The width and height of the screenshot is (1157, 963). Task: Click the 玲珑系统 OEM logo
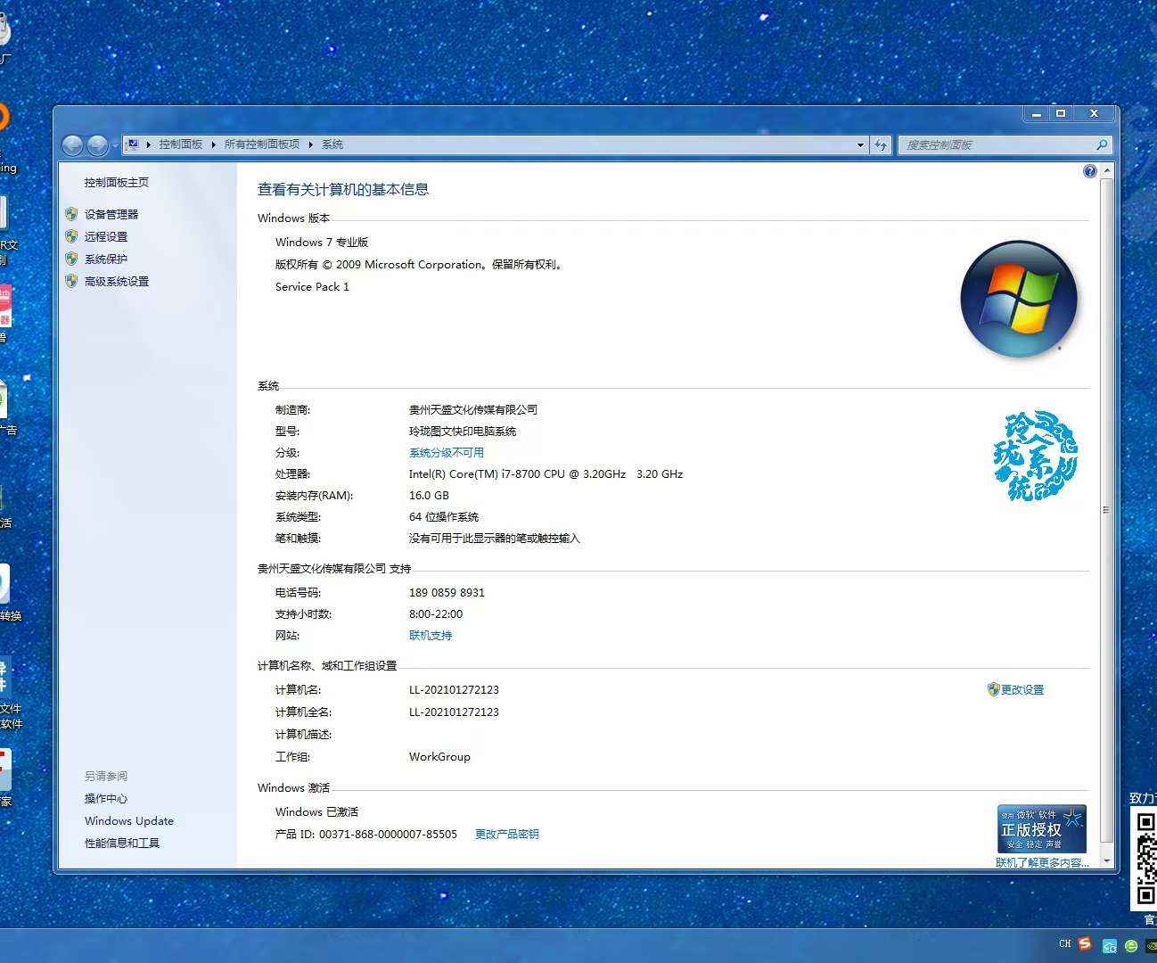point(1035,456)
